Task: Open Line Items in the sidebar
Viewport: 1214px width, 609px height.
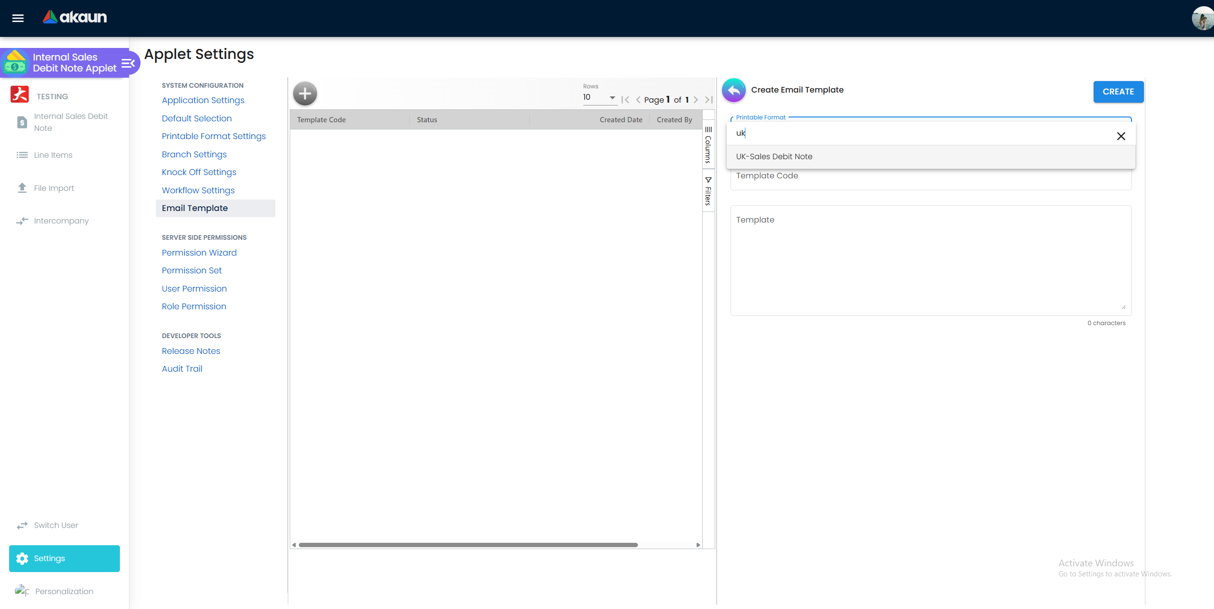Action: tap(53, 155)
